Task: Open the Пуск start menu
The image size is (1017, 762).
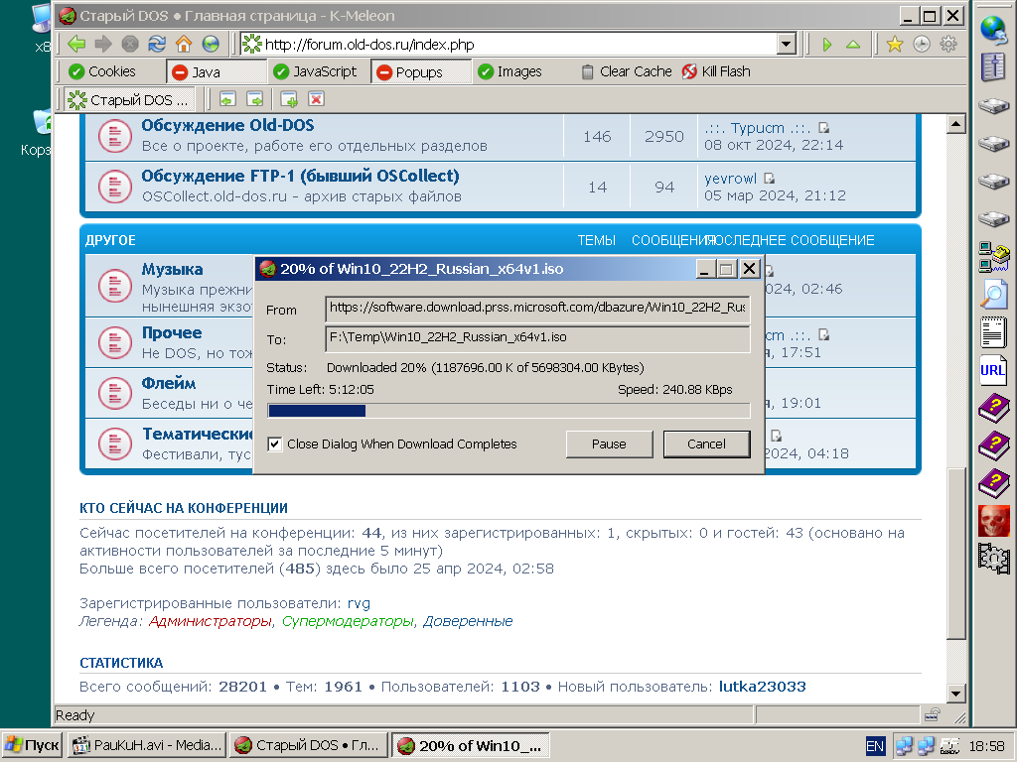Action: 33,745
